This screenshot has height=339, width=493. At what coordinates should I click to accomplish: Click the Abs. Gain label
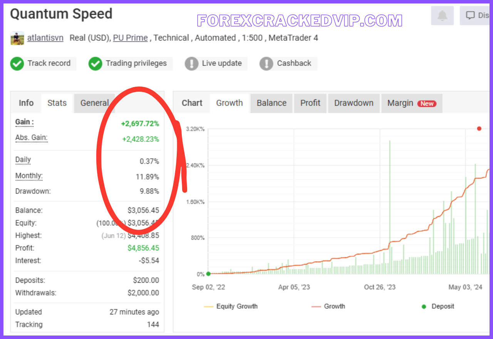pyautogui.click(x=32, y=138)
